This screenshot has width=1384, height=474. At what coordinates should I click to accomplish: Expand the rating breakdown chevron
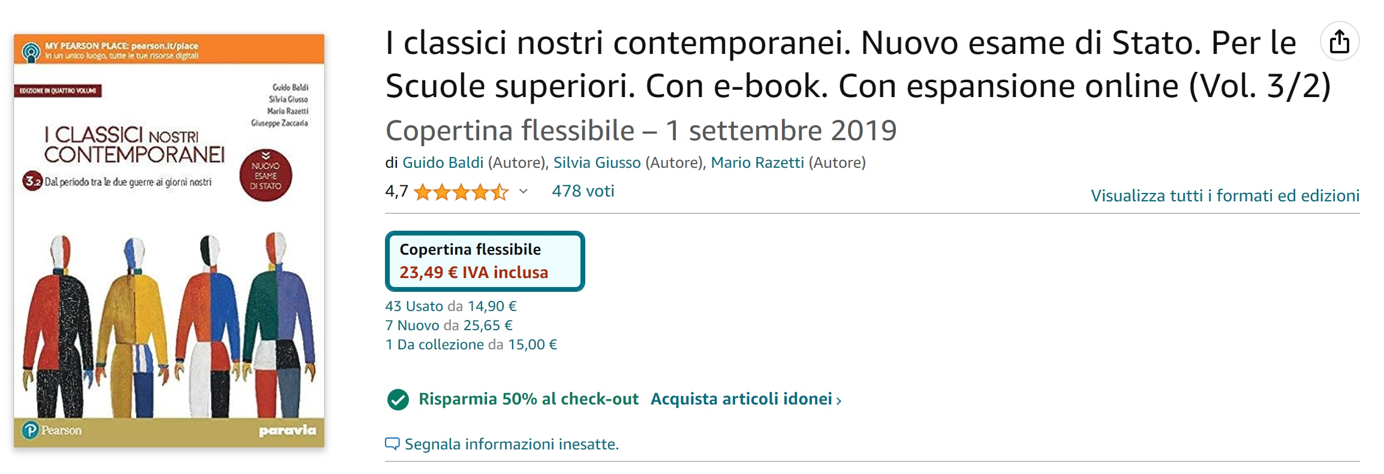(x=523, y=191)
